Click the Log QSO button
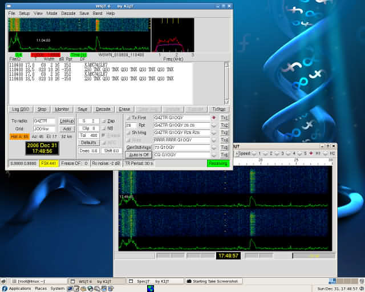The image size is (365, 292). pyautogui.click(x=21, y=109)
